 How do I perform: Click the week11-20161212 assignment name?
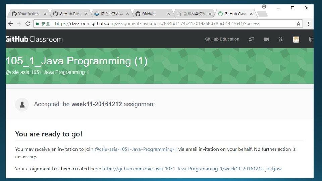tap(97, 104)
